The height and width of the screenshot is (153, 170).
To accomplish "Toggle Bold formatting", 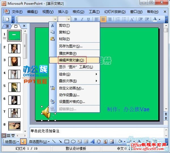I will [x=76, y=19].
